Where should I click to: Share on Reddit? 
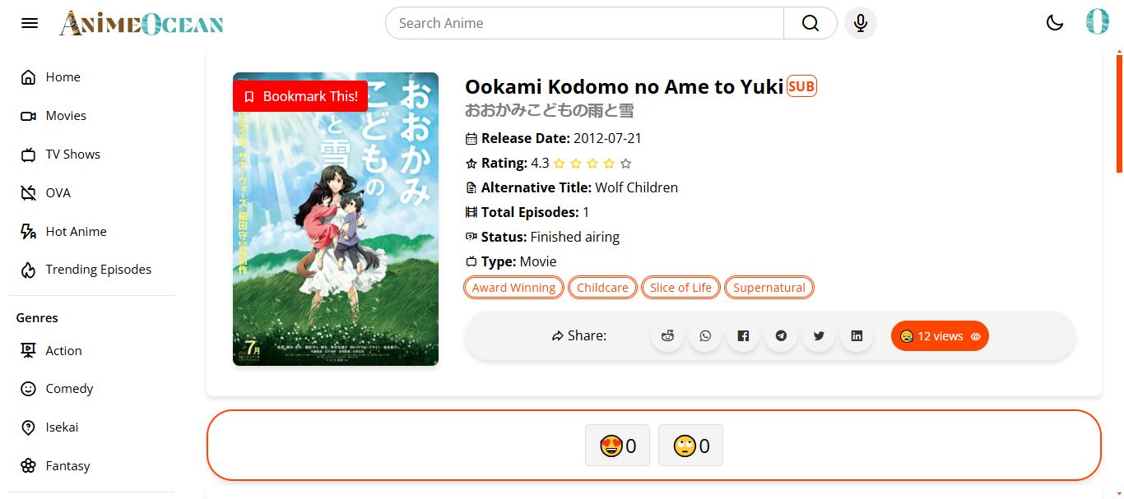click(667, 336)
